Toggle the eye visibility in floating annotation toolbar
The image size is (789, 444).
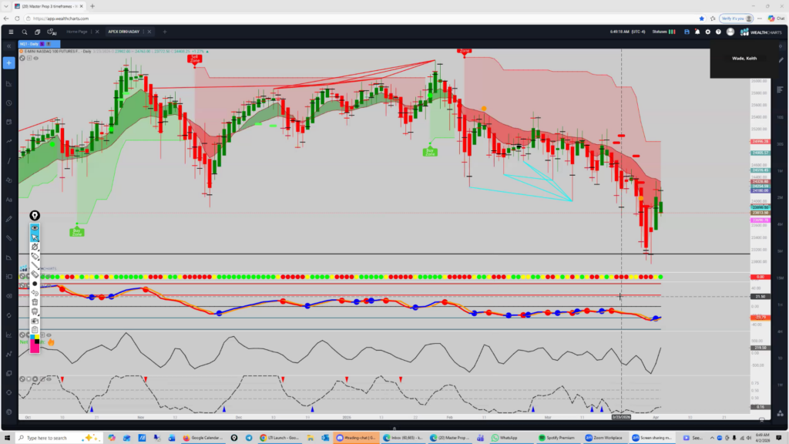click(x=35, y=228)
